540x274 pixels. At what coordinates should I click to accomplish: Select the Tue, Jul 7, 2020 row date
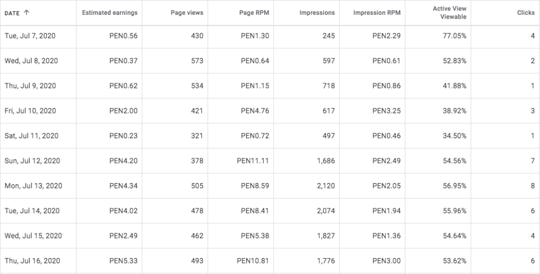pos(30,36)
